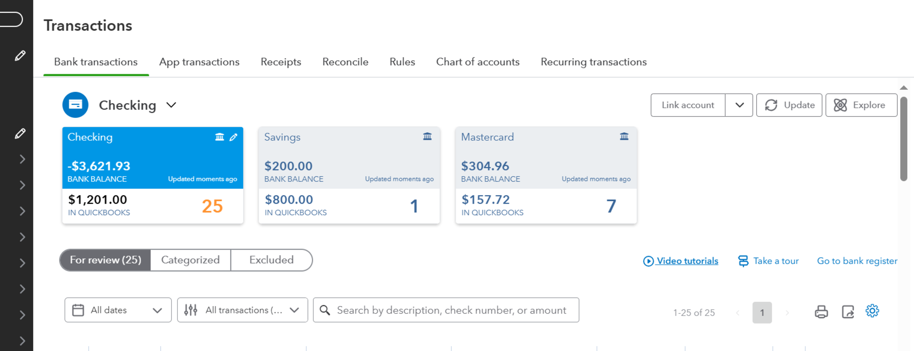The image size is (914, 351).
Task: Click the scrollbar up arrow
Action: (x=904, y=88)
